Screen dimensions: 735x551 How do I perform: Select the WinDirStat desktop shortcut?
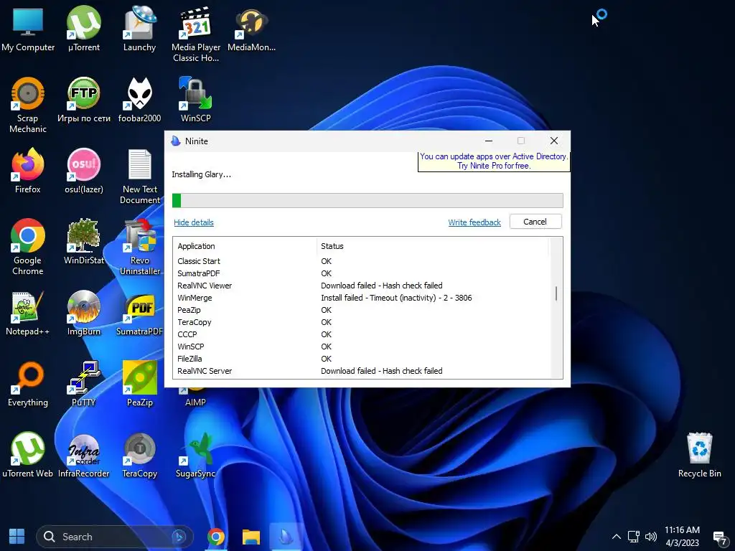[x=83, y=242]
